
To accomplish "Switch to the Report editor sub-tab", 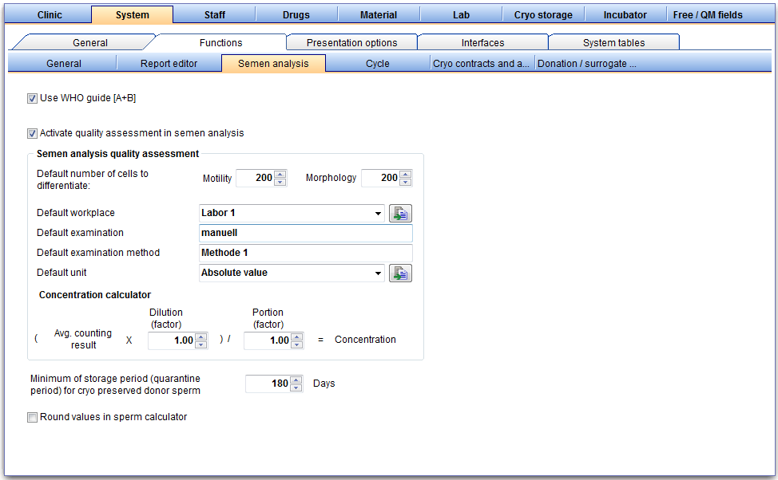I will tap(169, 64).
